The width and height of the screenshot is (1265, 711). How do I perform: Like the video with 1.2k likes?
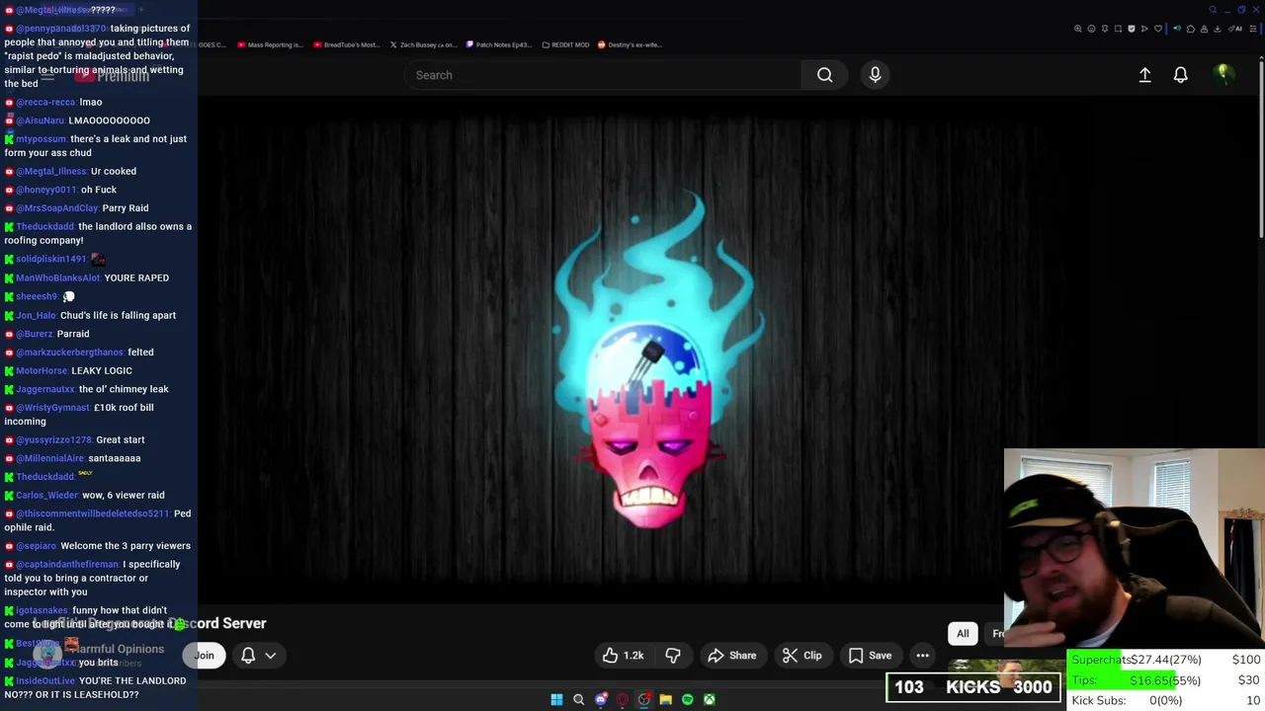(624, 656)
